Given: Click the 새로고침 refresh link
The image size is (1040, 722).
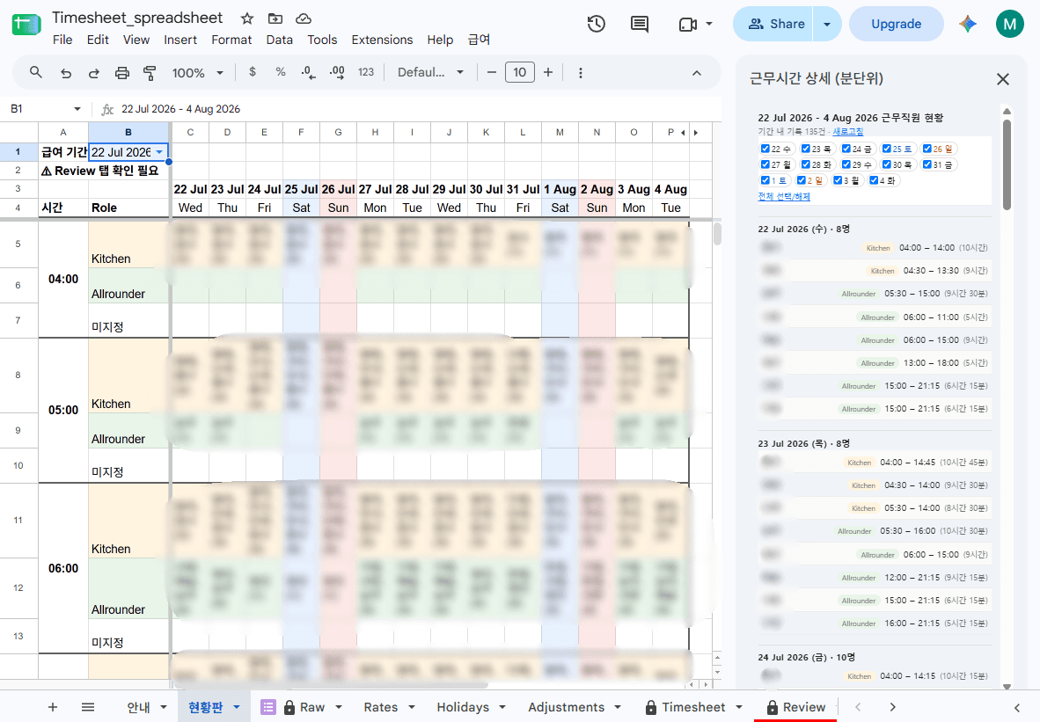Looking at the screenshot, I should click(x=847, y=131).
